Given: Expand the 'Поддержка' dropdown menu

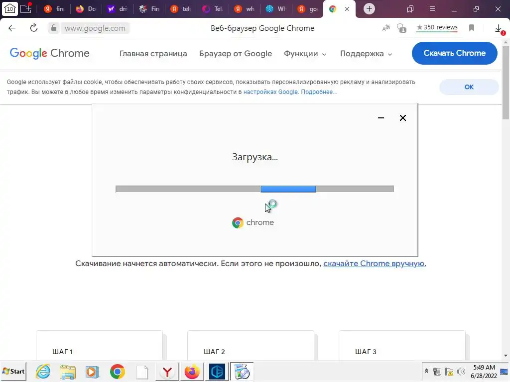Looking at the screenshot, I should (366, 54).
